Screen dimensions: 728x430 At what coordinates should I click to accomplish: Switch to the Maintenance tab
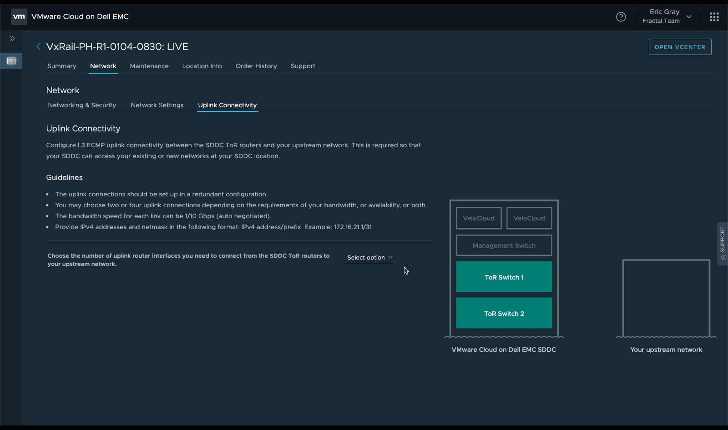149,66
